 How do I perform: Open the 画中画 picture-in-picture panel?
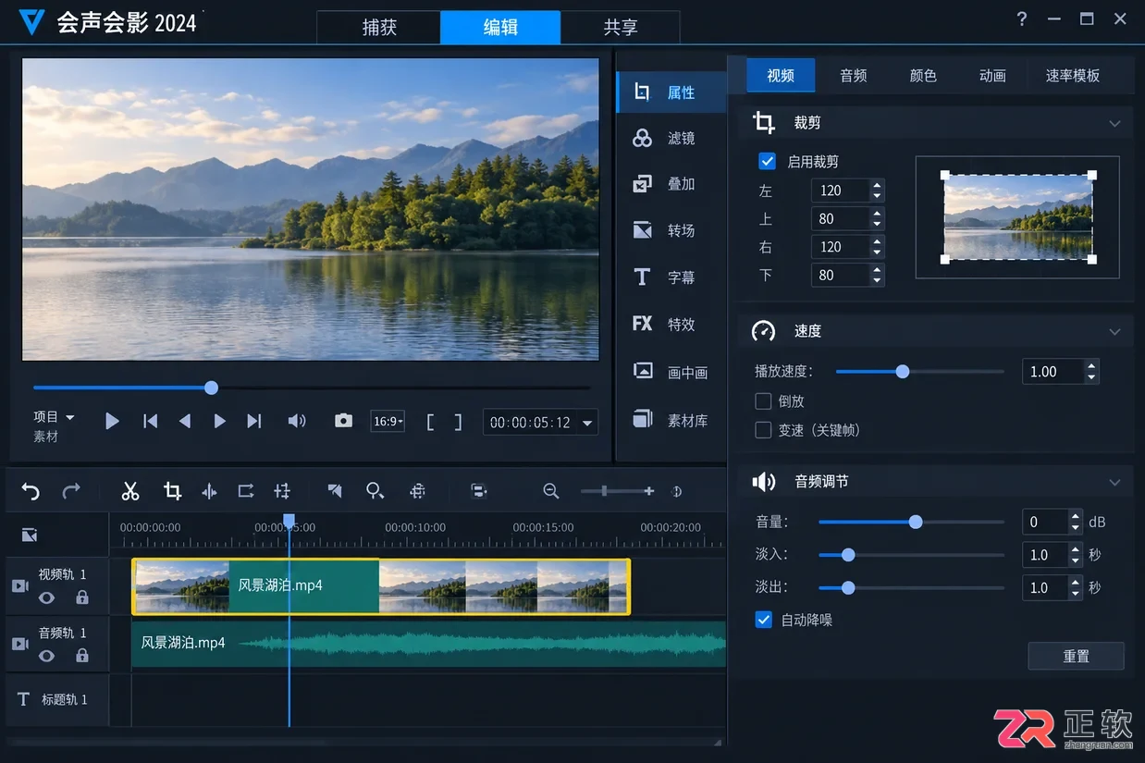coord(671,373)
